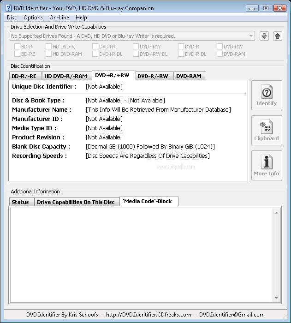Click the Media Type ID label
The image size is (291, 323).
coord(34,128)
